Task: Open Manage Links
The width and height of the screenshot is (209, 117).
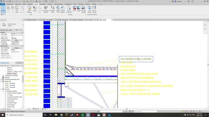Action: point(53,9)
